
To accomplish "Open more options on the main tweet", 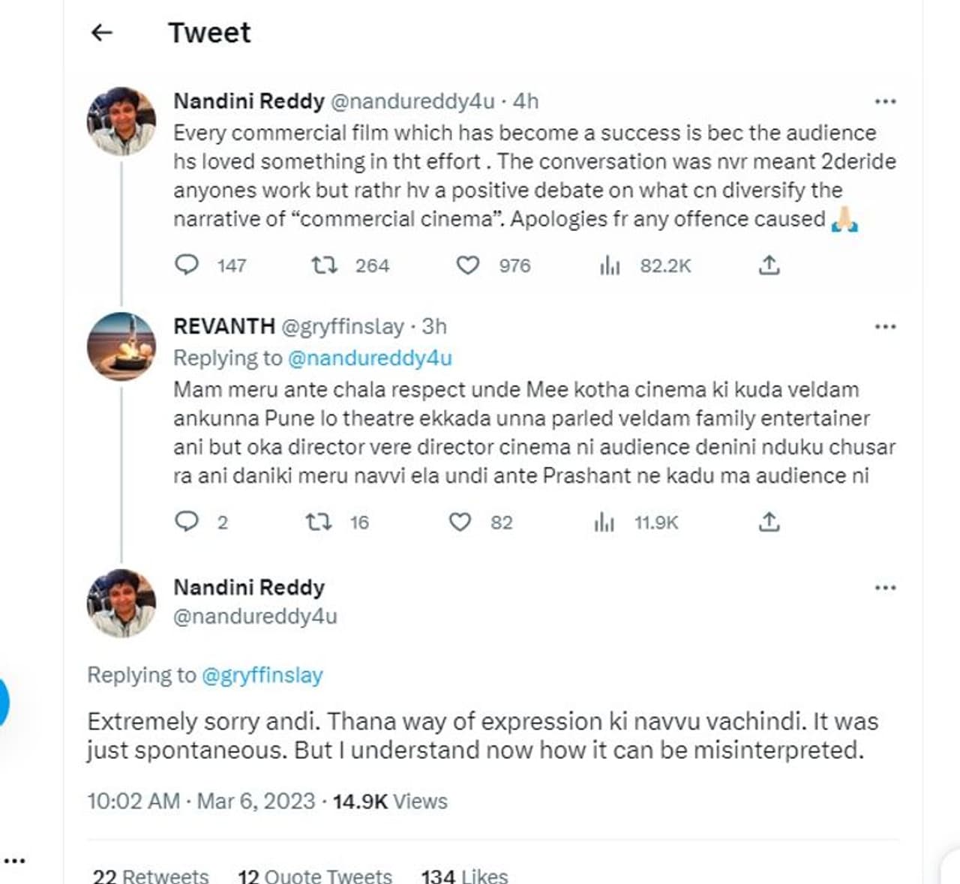I will (x=886, y=587).
